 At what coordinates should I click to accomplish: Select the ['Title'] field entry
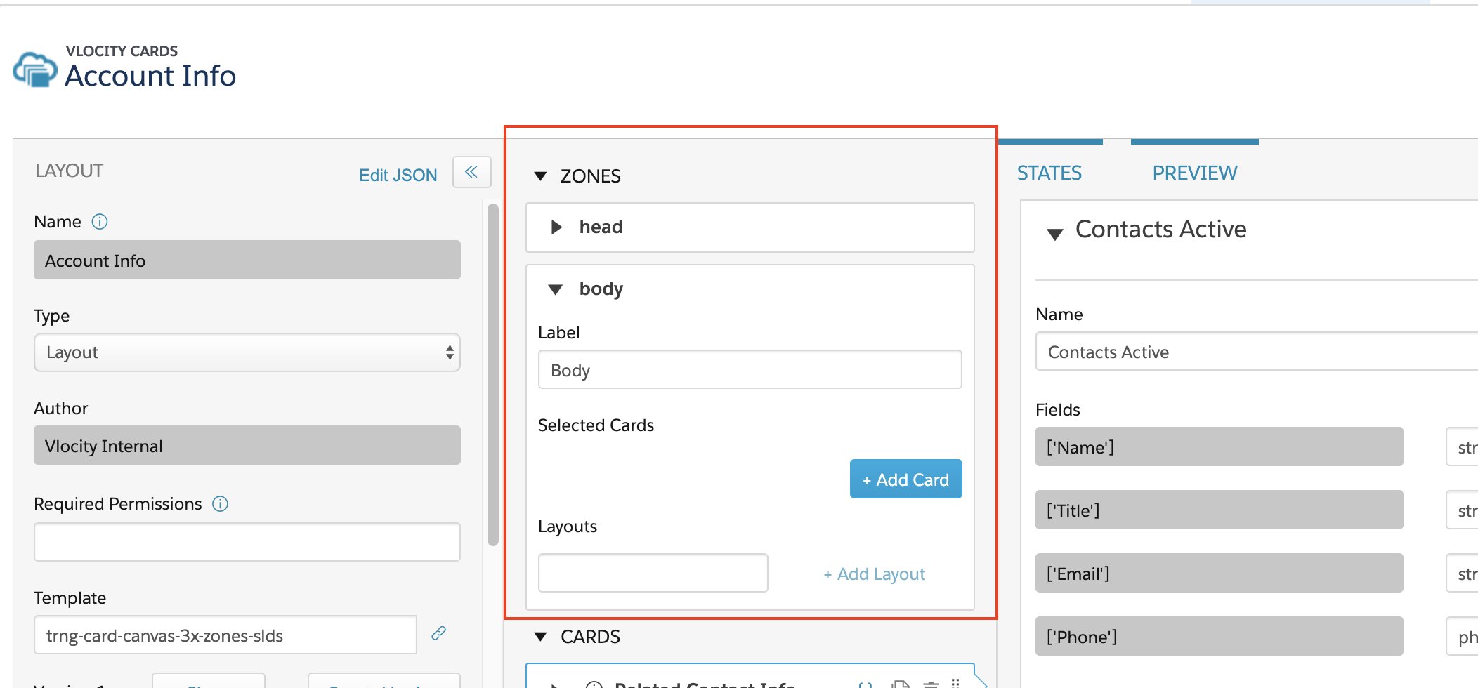[1219, 510]
